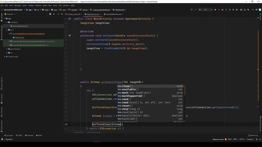Open the Layout Captures side tab
This screenshot has width=262, height=147.
tap(2, 83)
